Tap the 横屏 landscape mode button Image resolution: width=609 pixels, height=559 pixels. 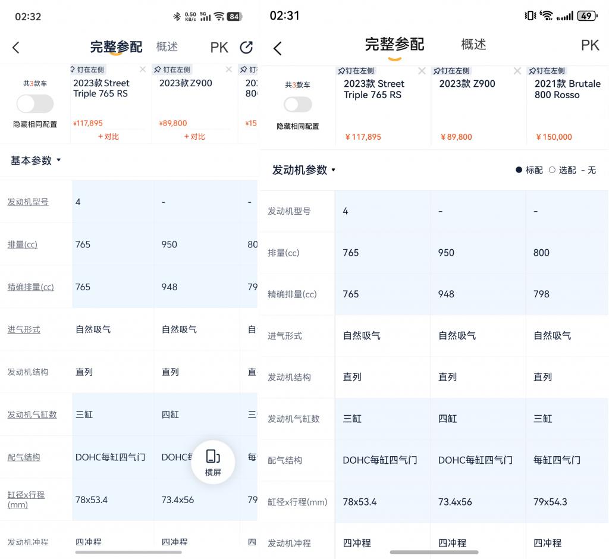[x=213, y=462]
